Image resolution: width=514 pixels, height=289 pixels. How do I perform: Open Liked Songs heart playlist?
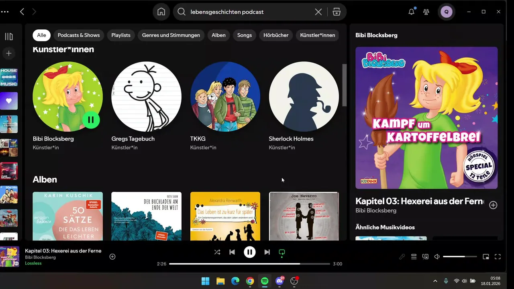9,101
